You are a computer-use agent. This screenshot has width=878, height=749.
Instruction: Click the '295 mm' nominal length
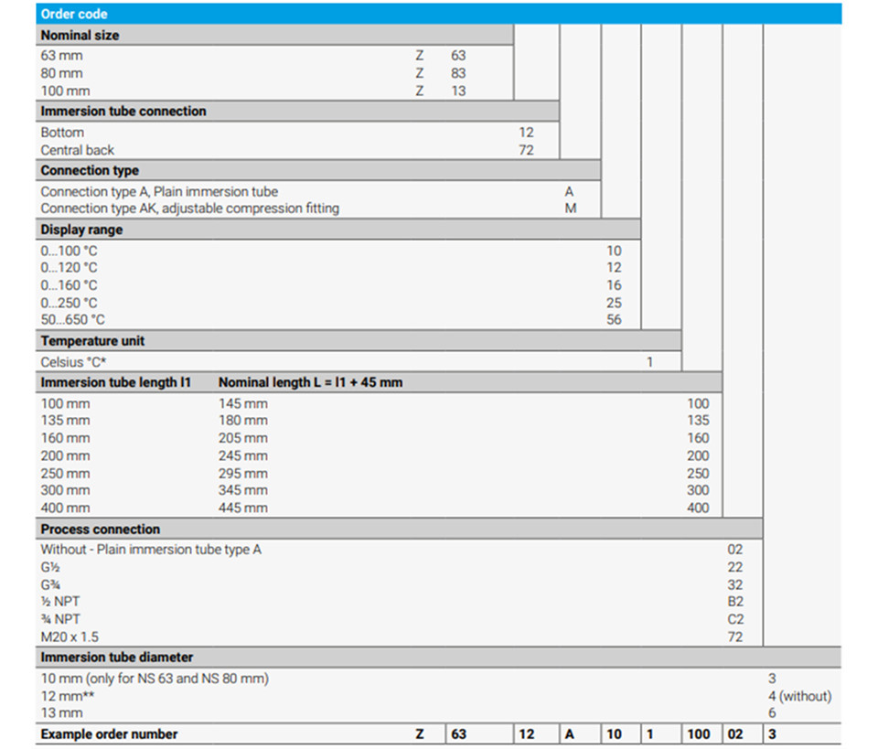tap(243, 474)
